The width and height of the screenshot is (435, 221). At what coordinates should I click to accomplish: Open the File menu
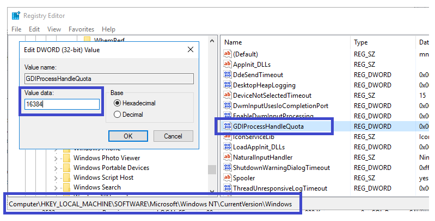(x=16, y=29)
